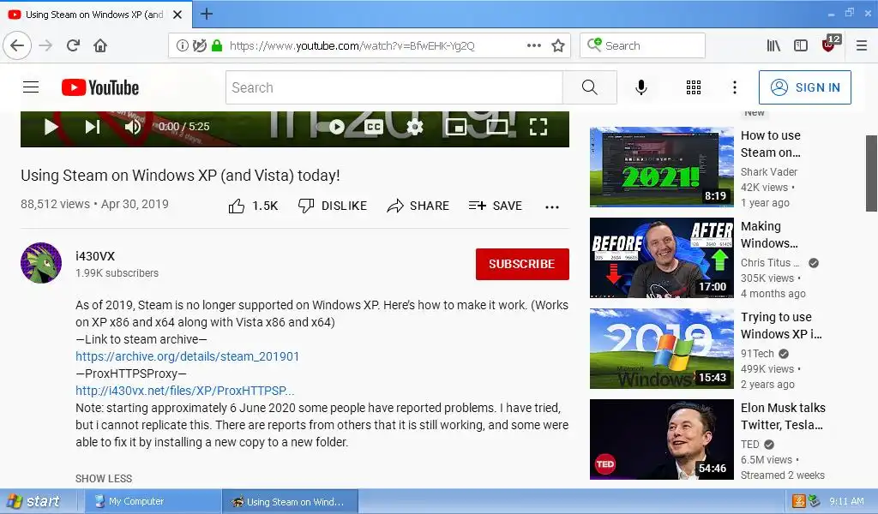Open Firefox Library icon
The width and height of the screenshot is (878, 514).
pos(773,45)
